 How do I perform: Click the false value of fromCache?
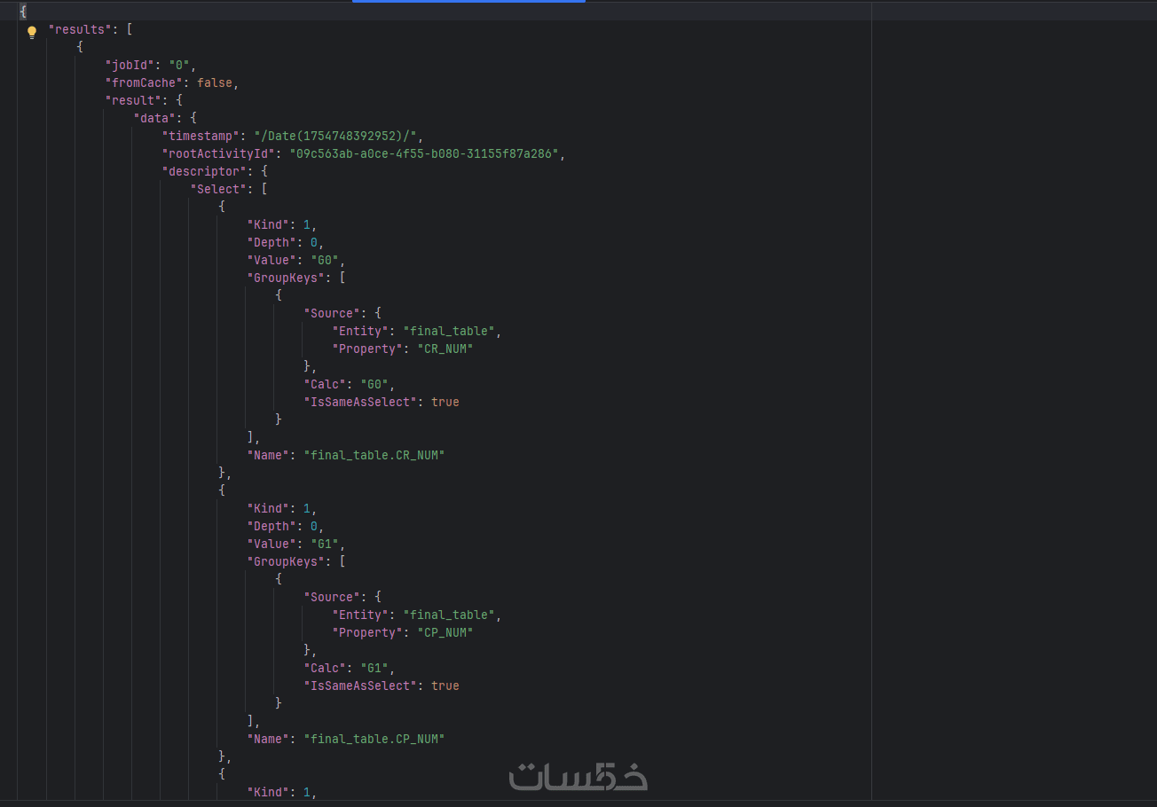tap(214, 82)
